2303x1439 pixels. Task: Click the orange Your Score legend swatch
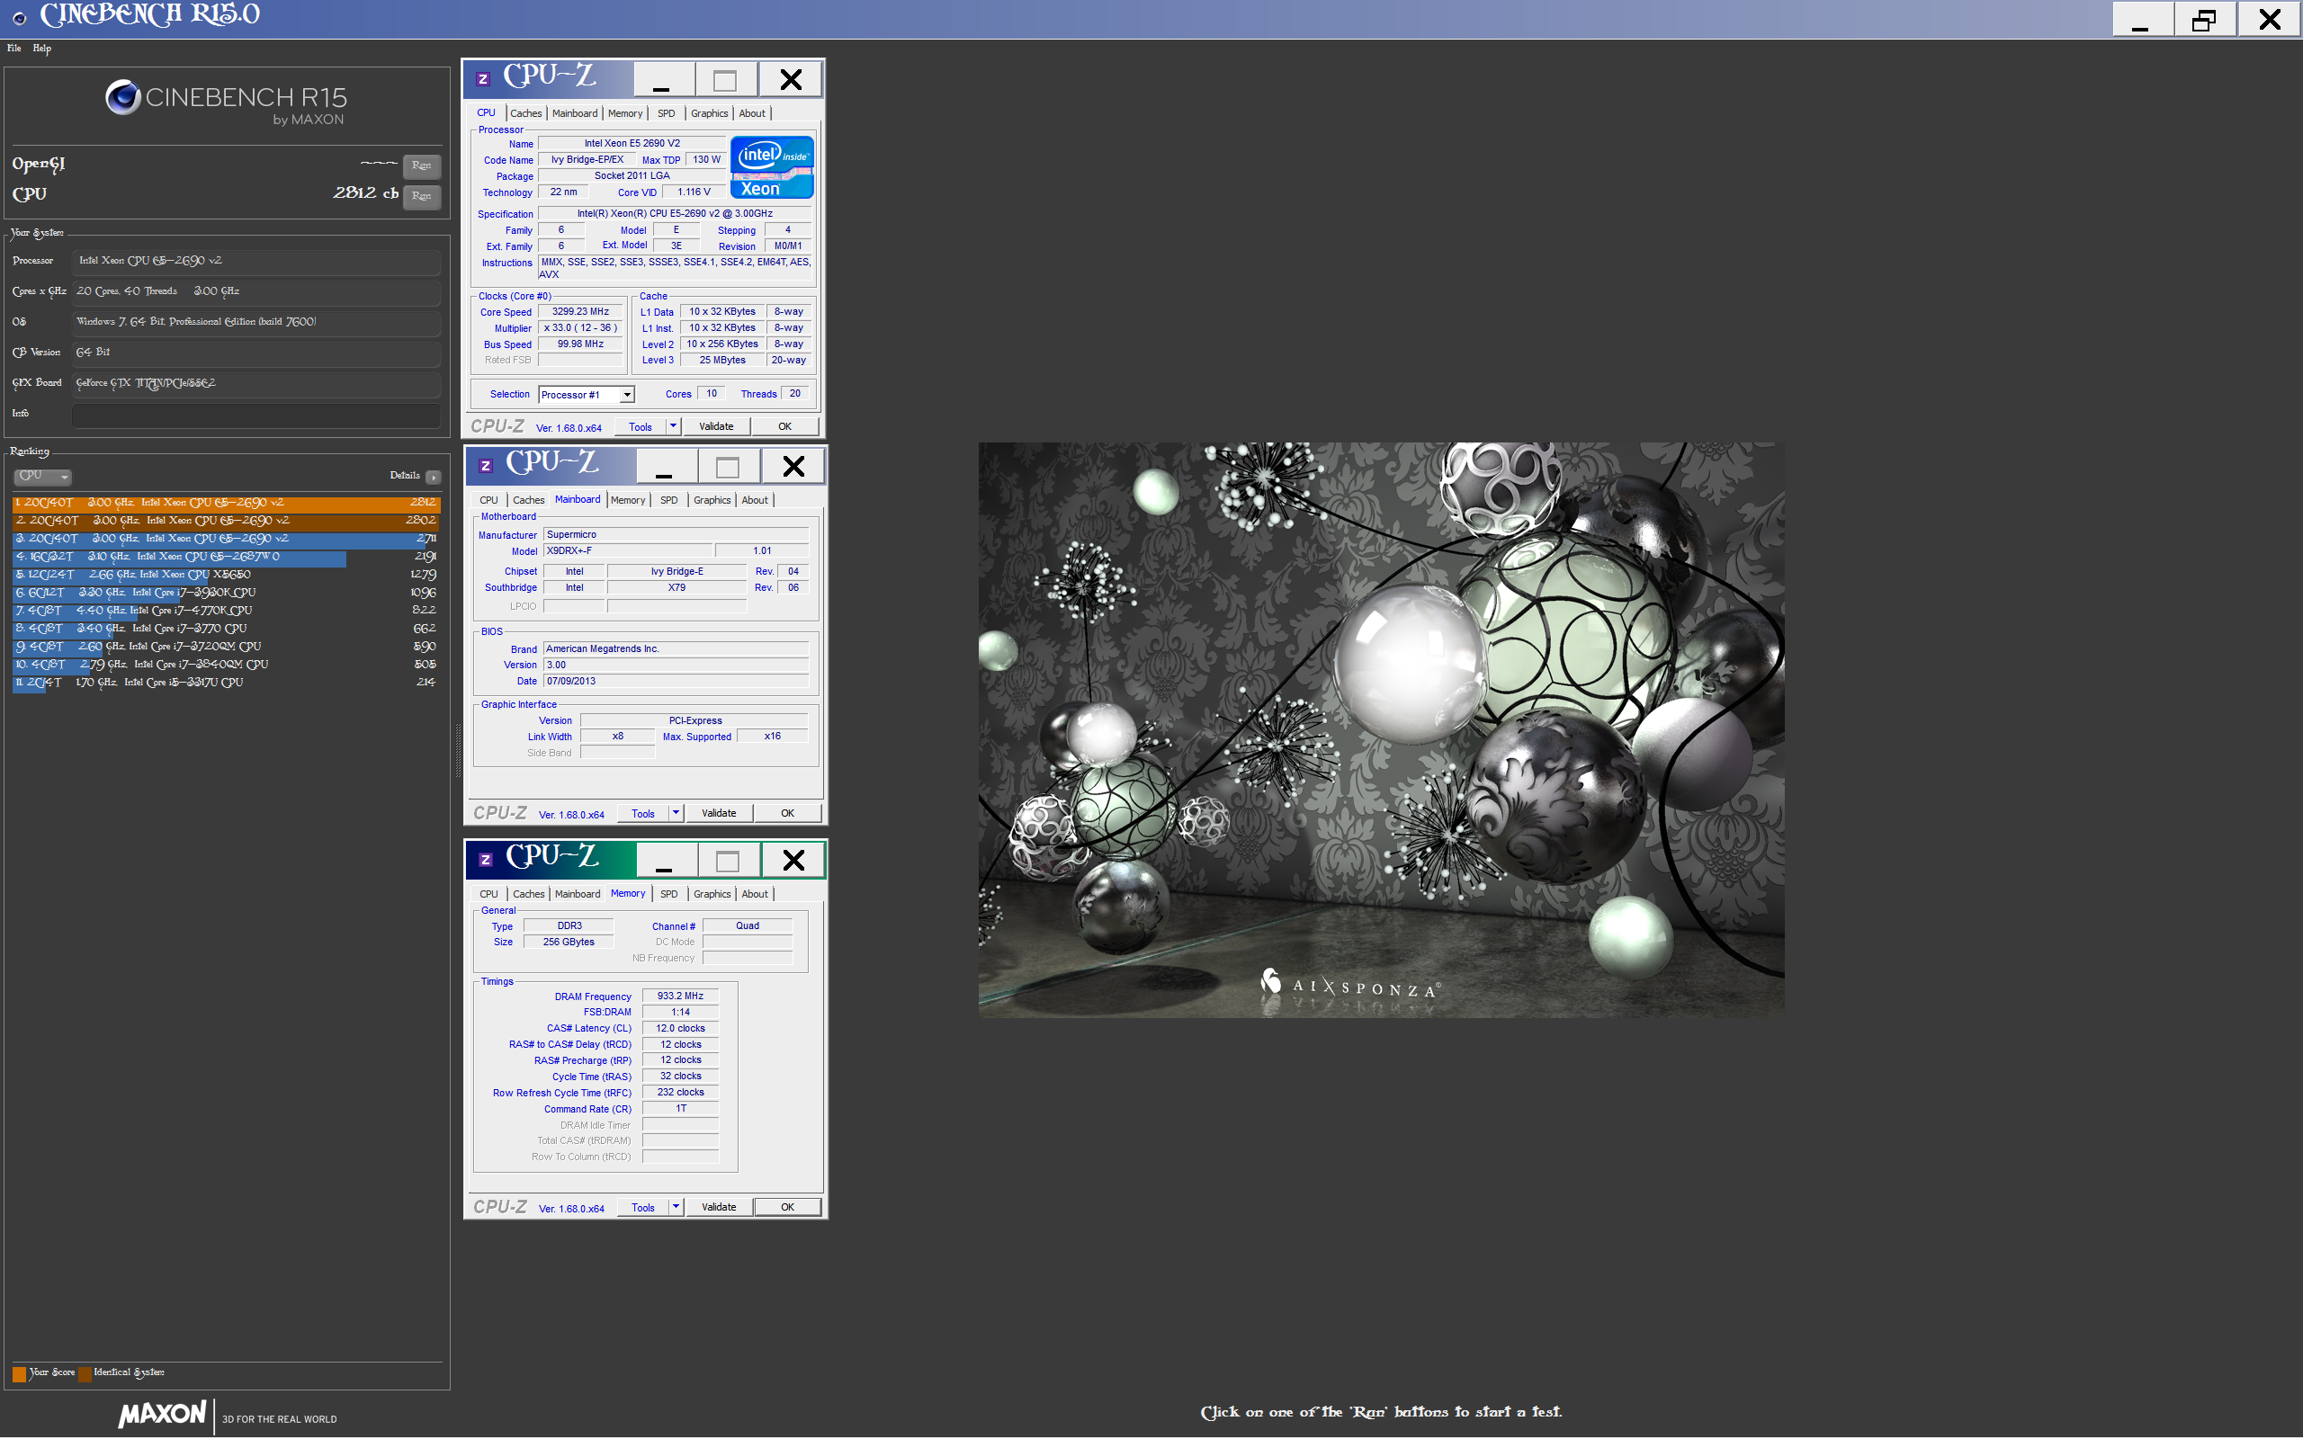tap(19, 1373)
